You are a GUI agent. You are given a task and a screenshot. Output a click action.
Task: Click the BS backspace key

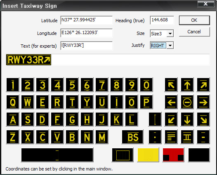click(132, 137)
